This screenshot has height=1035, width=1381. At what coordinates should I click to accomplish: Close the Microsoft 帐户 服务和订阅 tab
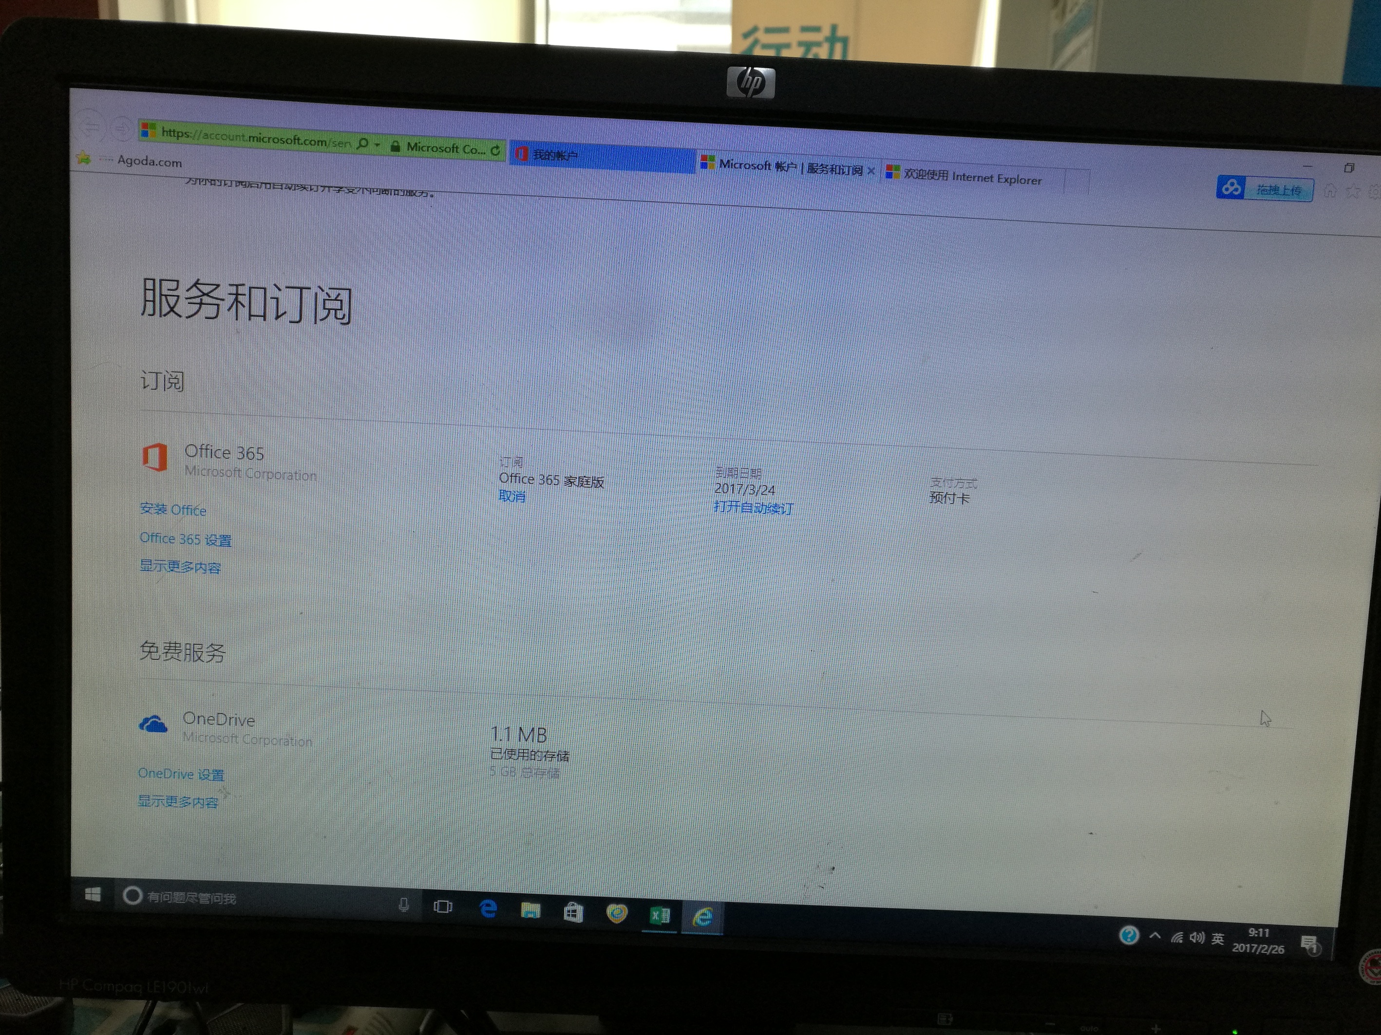[871, 170]
